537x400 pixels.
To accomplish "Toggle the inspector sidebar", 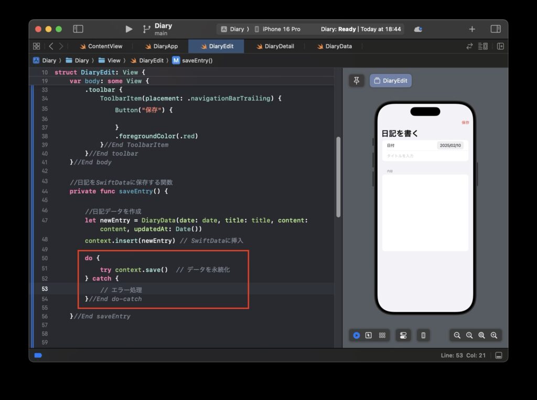I will click(x=496, y=29).
